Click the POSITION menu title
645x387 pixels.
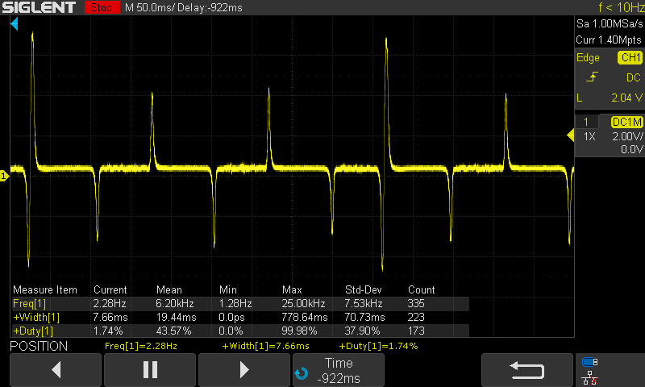tap(39, 347)
